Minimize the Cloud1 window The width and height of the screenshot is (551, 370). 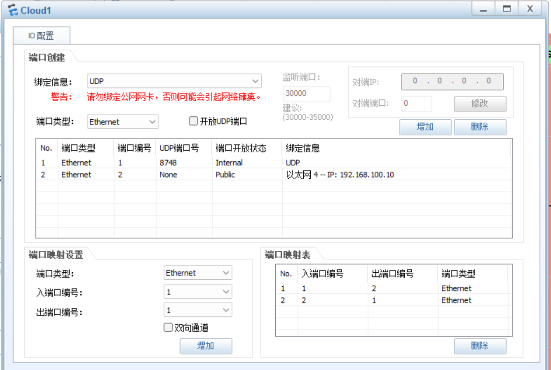[x=484, y=8]
